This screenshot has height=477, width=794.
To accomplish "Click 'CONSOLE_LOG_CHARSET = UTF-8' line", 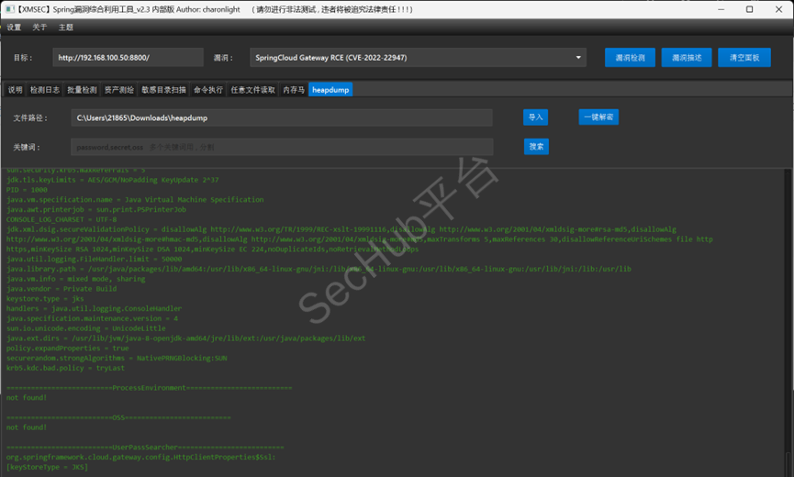I will [62, 219].
